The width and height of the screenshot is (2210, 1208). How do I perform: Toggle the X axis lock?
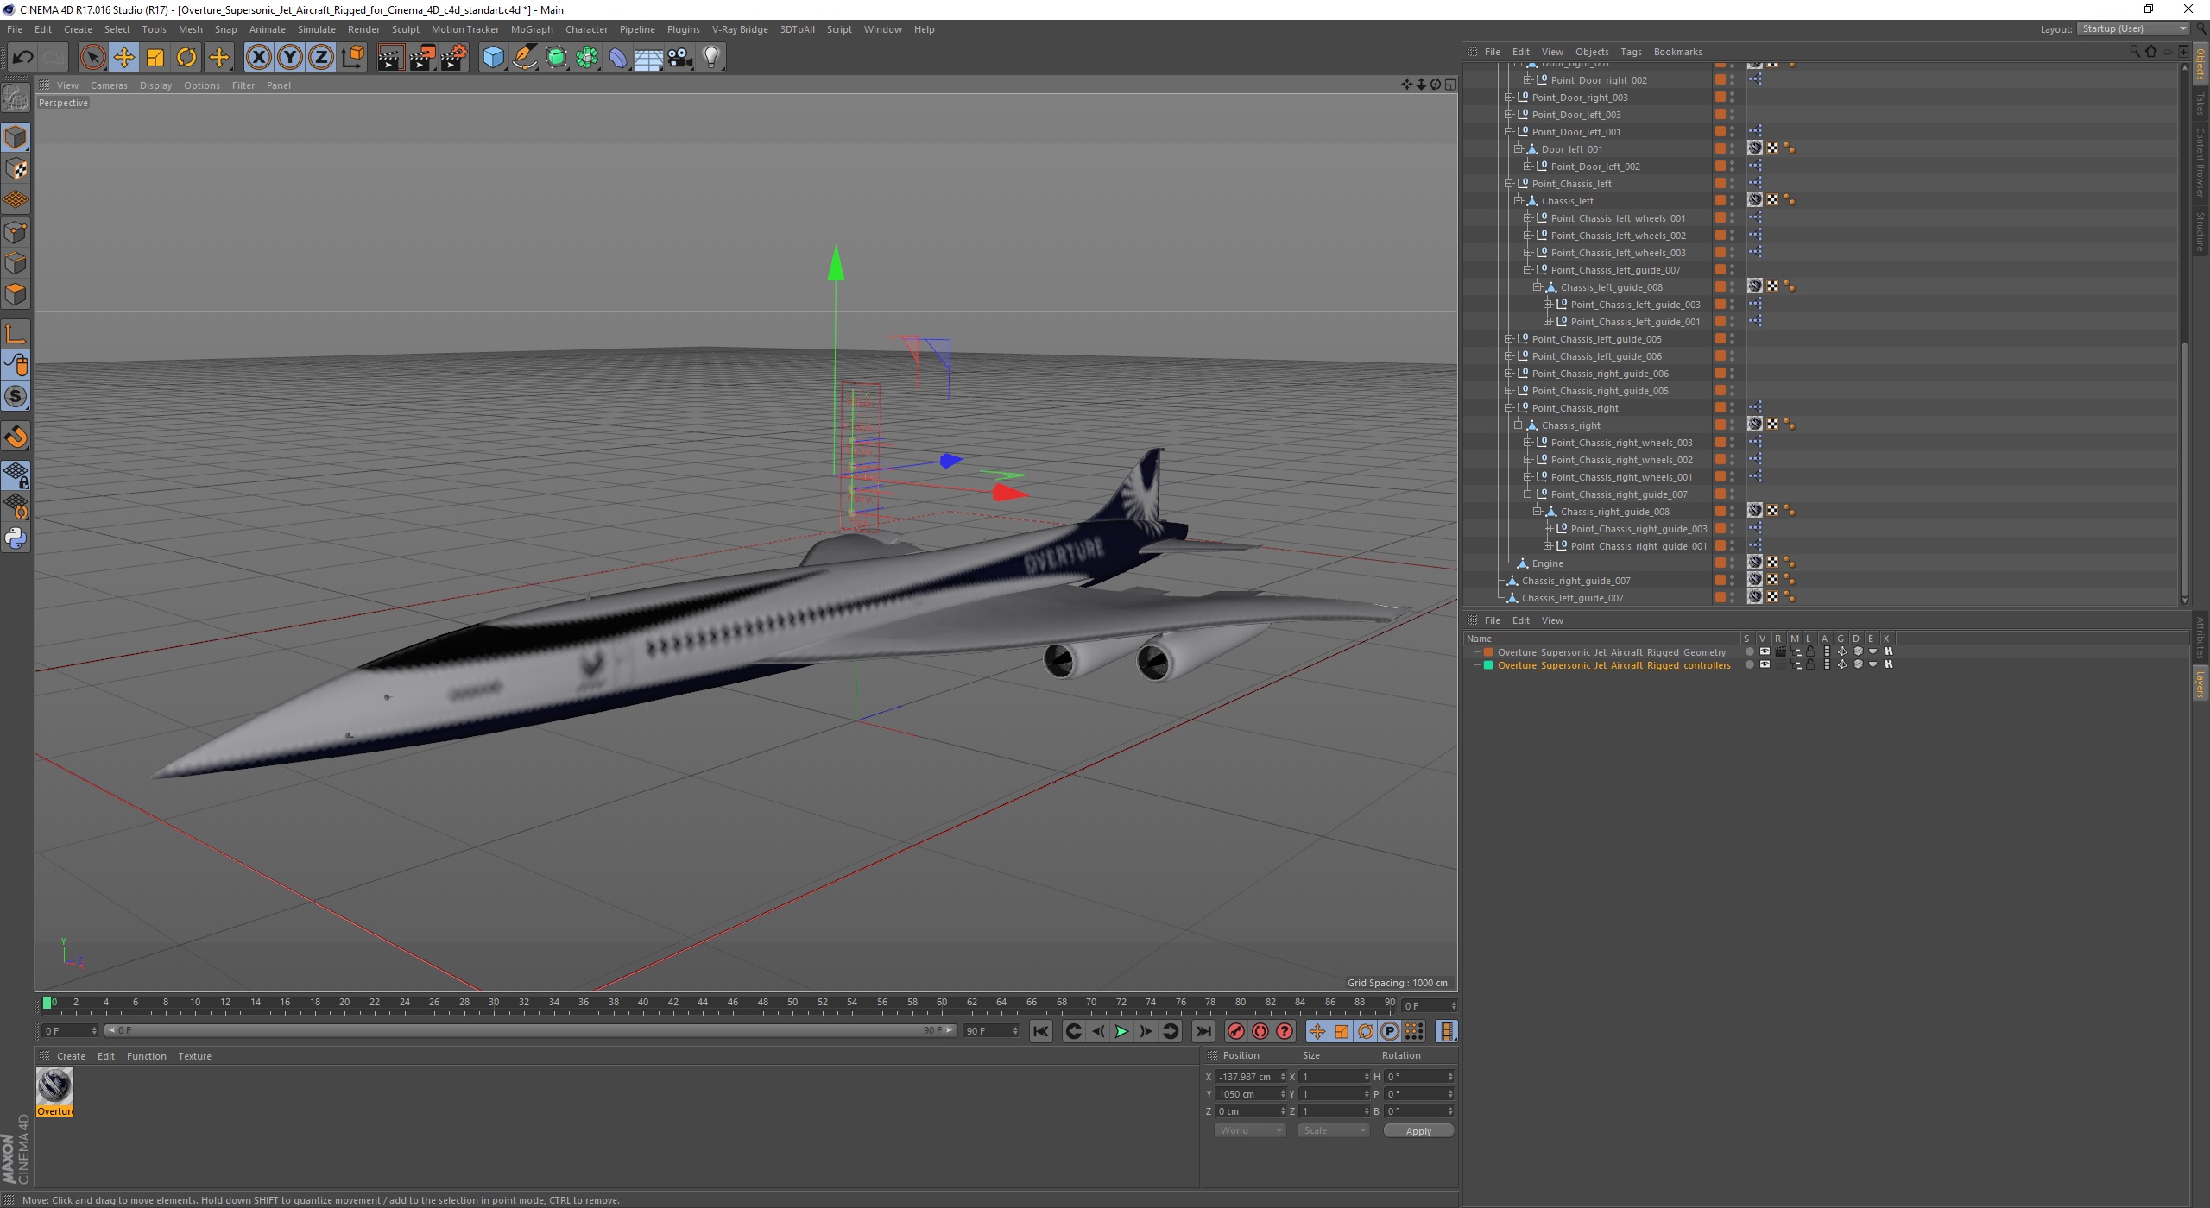pyautogui.click(x=258, y=58)
